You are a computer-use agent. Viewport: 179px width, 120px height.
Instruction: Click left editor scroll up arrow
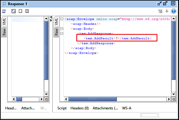tap(46, 19)
